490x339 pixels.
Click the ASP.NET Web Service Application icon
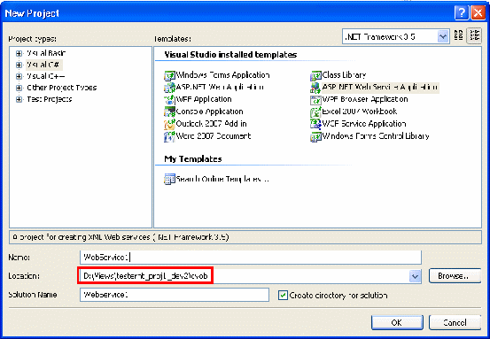tap(315, 88)
